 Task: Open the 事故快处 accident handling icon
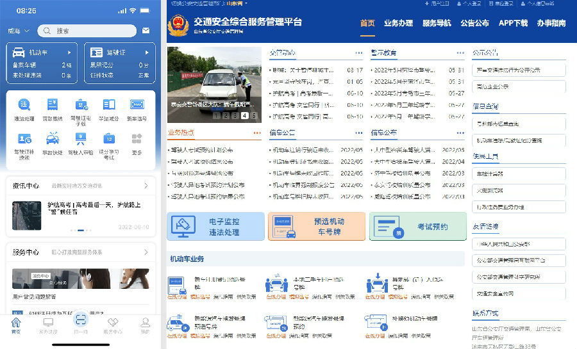click(x=53, y=142)
